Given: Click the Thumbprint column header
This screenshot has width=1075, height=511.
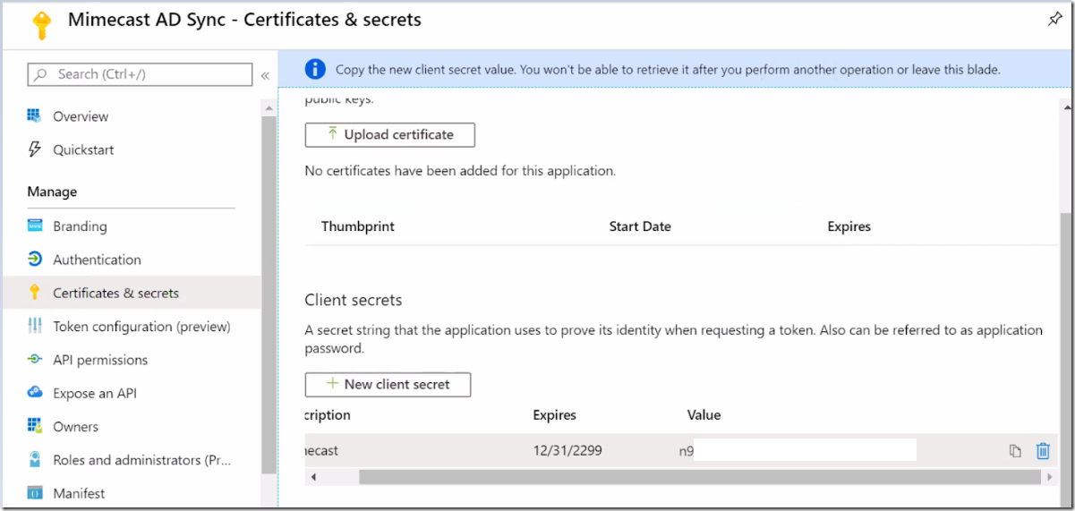Looking at the screenshot, I should point(358,226).
